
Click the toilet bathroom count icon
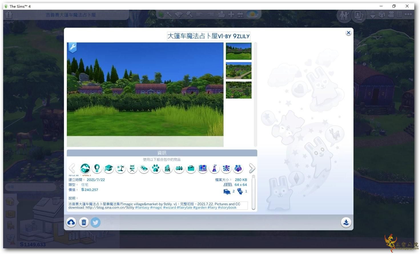[x=240, y=191]
